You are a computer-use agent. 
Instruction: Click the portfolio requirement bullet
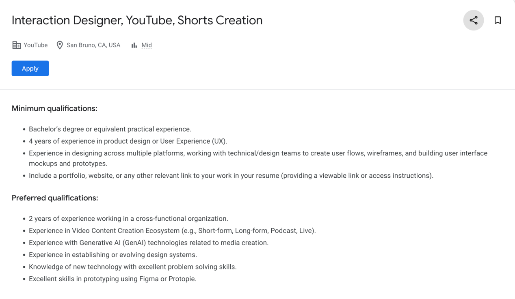231,176
